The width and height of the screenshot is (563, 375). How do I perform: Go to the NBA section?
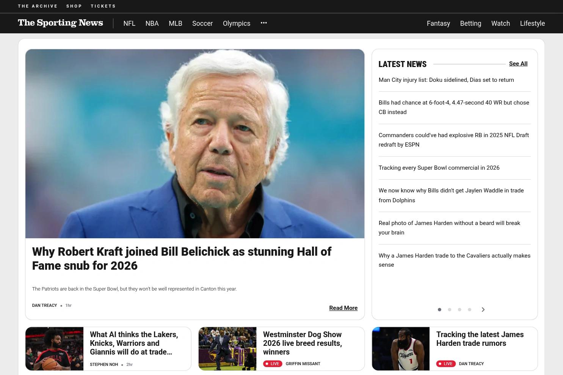point(152,23)
